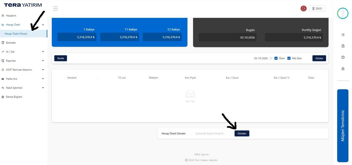The image size is (352, 165).
Task: Expand the Al / Sat chevron
Action: [x=43, y=52]
